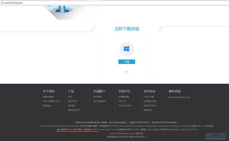Open 为什么选择LCGFX link under 关于我们

coord(51,101)
